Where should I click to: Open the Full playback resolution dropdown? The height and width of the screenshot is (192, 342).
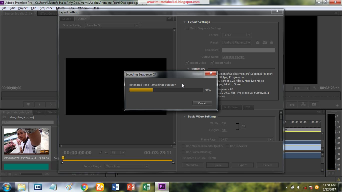tap(302, 88)
